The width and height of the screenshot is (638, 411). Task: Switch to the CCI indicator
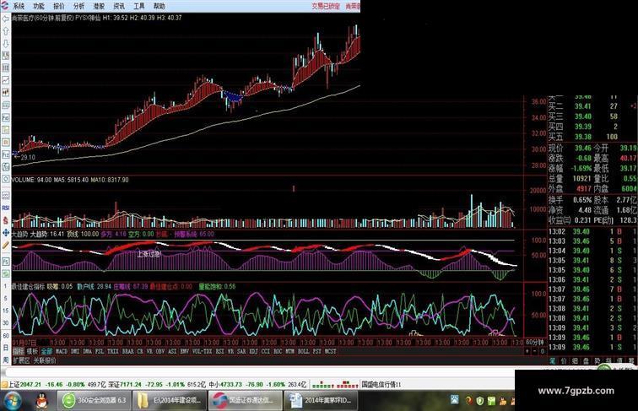(x=265, y=351)
